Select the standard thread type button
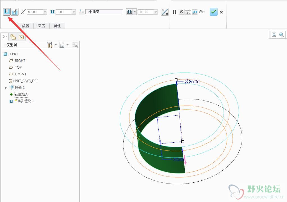This screenshot has height=202, width=287. [15, 12]
